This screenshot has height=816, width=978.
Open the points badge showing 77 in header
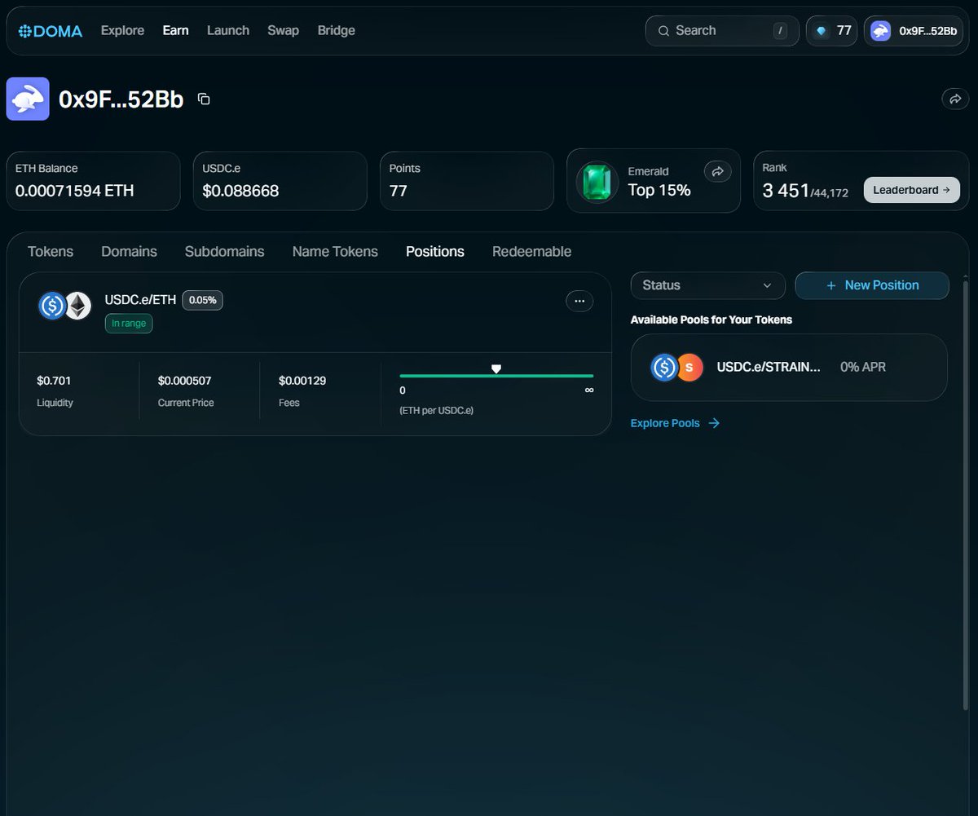832,31
